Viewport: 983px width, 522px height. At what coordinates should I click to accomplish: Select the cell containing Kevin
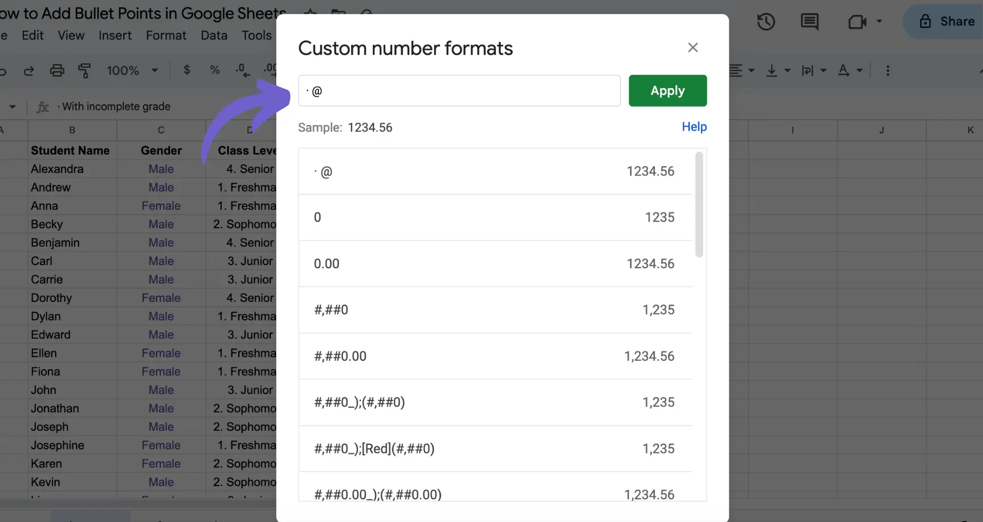tap(72, 482)
